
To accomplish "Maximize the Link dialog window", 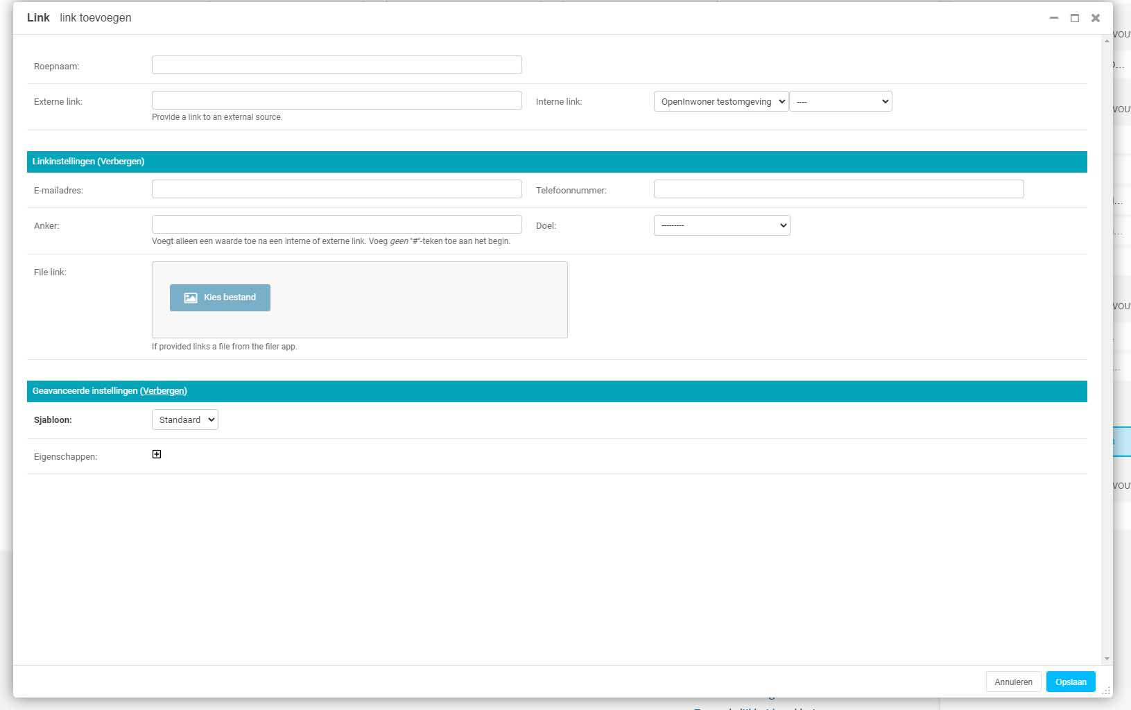I will click(x=1075, y=18).
